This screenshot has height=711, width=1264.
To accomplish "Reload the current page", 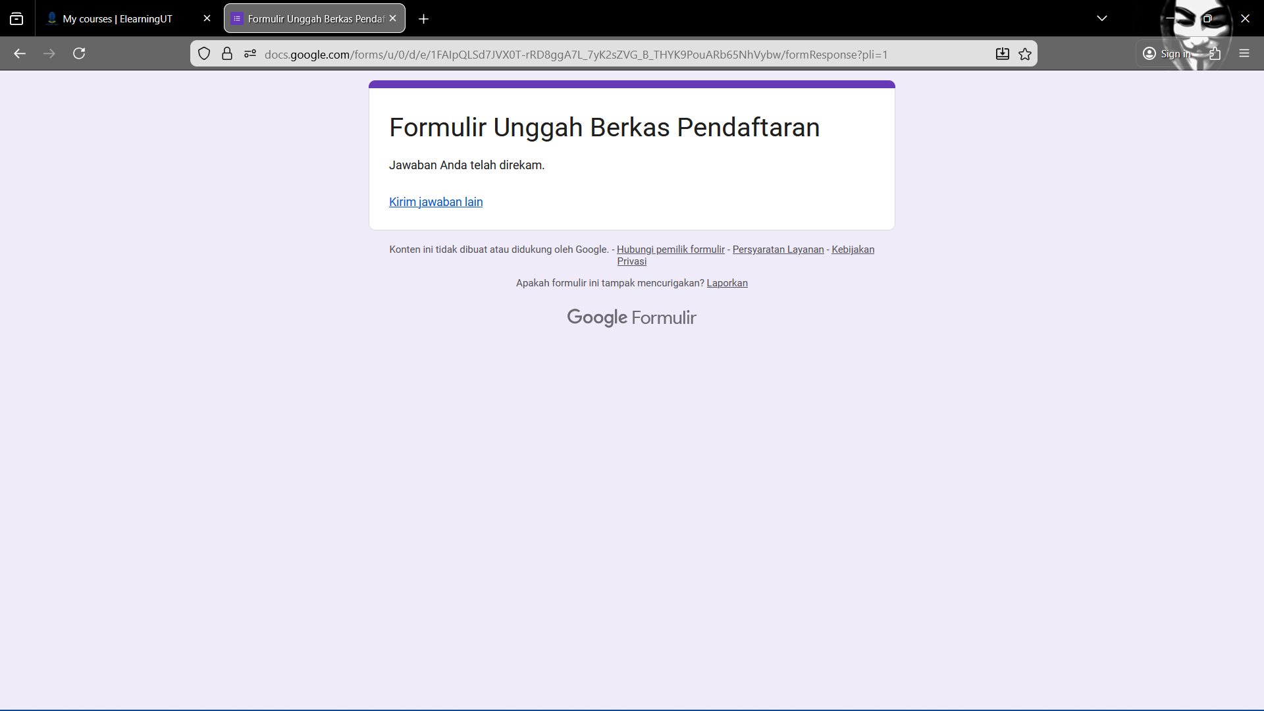I will click(79, 53).
